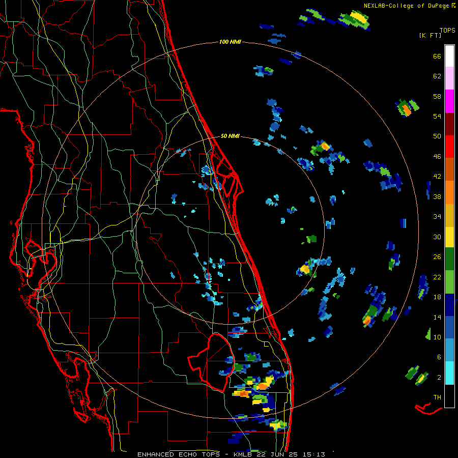Click the 34 value on the legend
This screenshot has width=458, height=458.
[437, 217]
